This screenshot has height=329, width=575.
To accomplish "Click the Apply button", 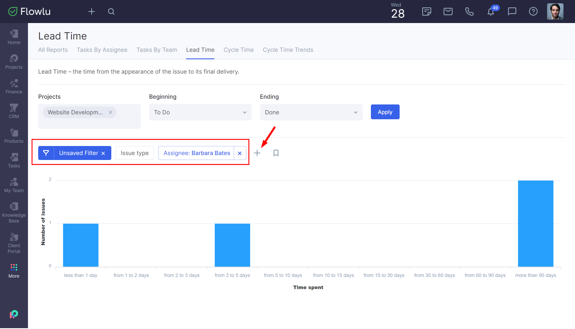I will click(385, 112).
